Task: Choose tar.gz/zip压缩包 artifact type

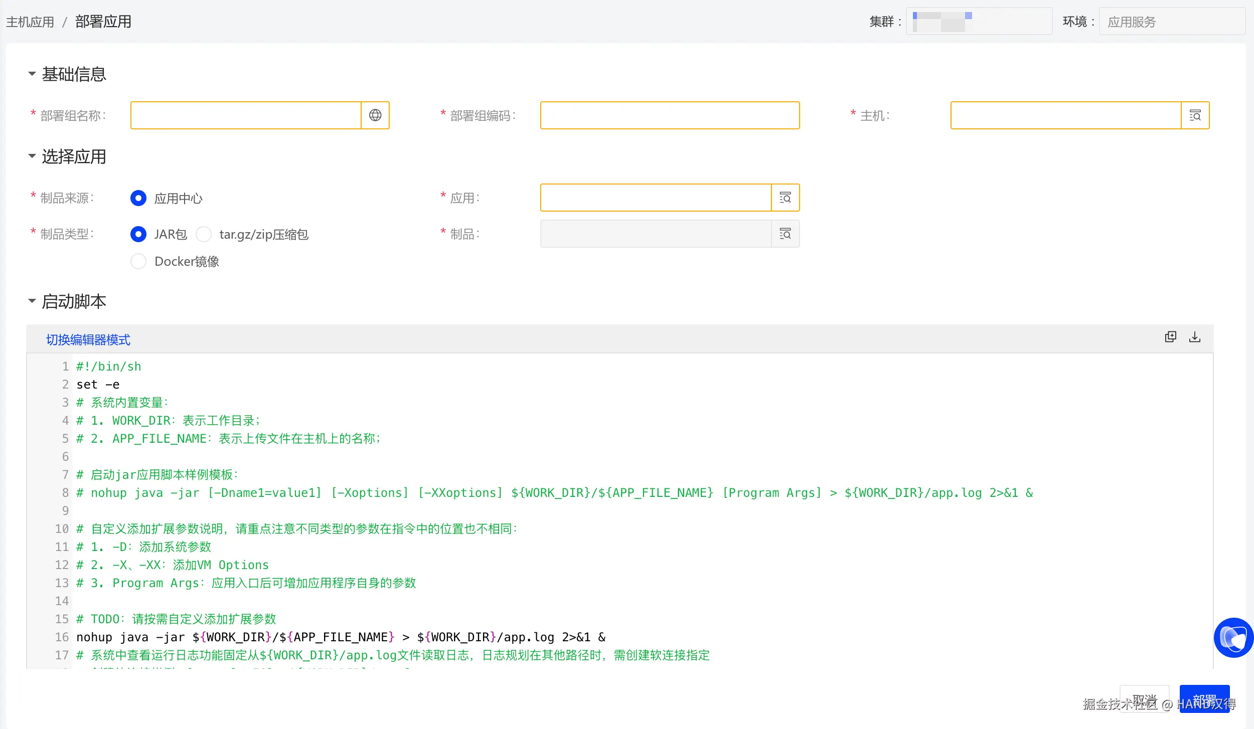Action: click(204, 234)
